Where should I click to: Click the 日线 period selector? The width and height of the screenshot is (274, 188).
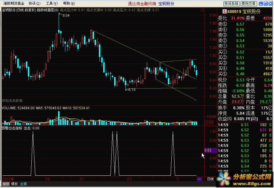point(210,179)
